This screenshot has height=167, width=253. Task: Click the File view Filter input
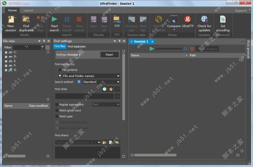point(27,47)
